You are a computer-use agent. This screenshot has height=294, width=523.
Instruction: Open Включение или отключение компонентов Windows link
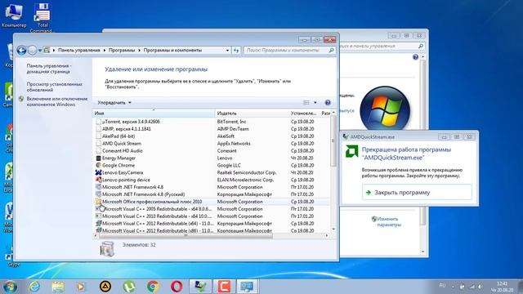coord(57,101)
